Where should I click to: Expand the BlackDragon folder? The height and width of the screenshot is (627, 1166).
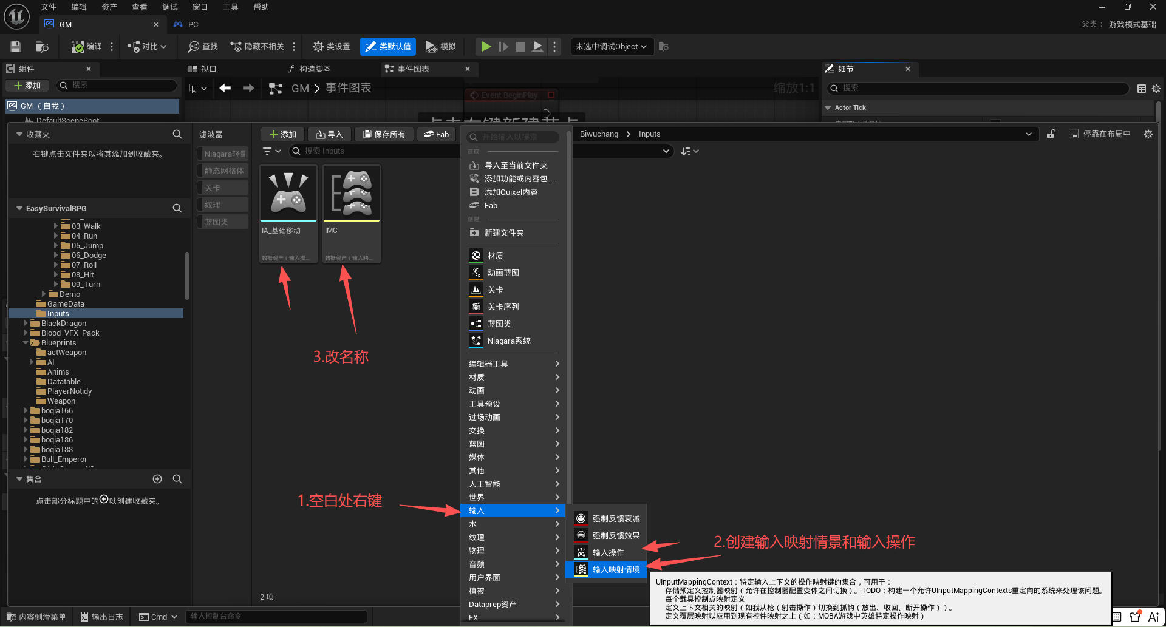(x=26, y=324)
